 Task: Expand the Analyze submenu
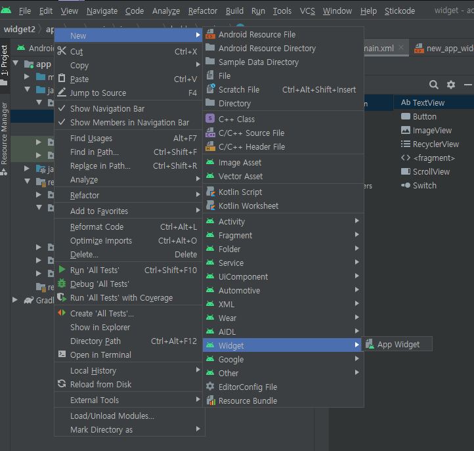[128, 180]
